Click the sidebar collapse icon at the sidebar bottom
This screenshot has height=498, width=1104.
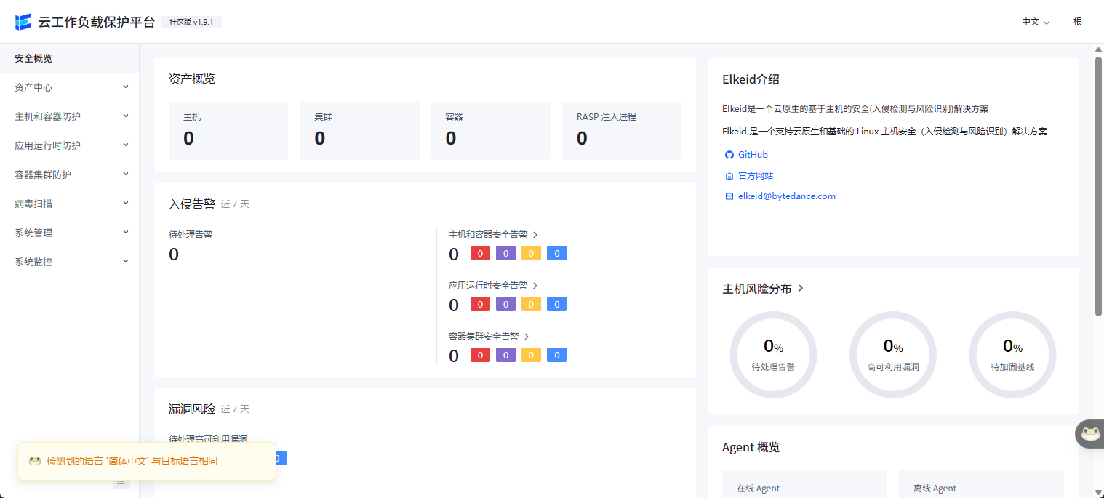(x=121, y=482)
